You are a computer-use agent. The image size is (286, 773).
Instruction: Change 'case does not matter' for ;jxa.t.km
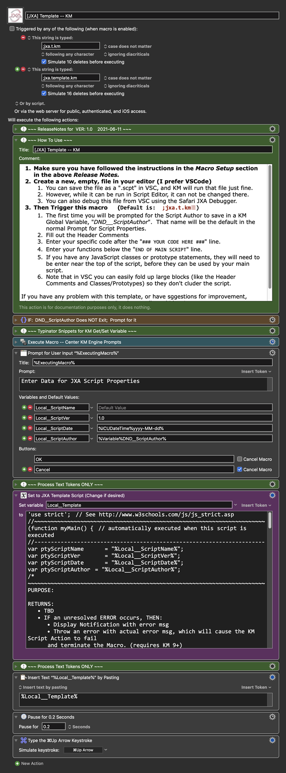(128, 47)
